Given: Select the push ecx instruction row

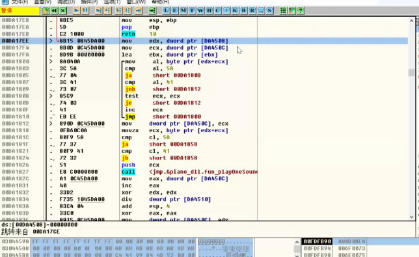Looking at the screenshot, I should coord(204,165).
